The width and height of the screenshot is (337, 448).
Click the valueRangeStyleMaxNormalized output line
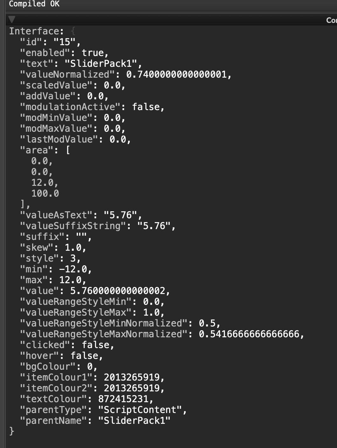(x=162, y=334)
